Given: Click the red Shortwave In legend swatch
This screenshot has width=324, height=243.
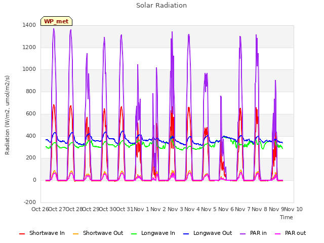Looking at the screenshot, I should 22,234.
